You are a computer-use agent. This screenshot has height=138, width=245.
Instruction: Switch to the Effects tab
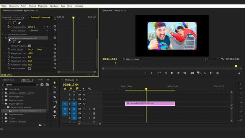coord(26,80)
